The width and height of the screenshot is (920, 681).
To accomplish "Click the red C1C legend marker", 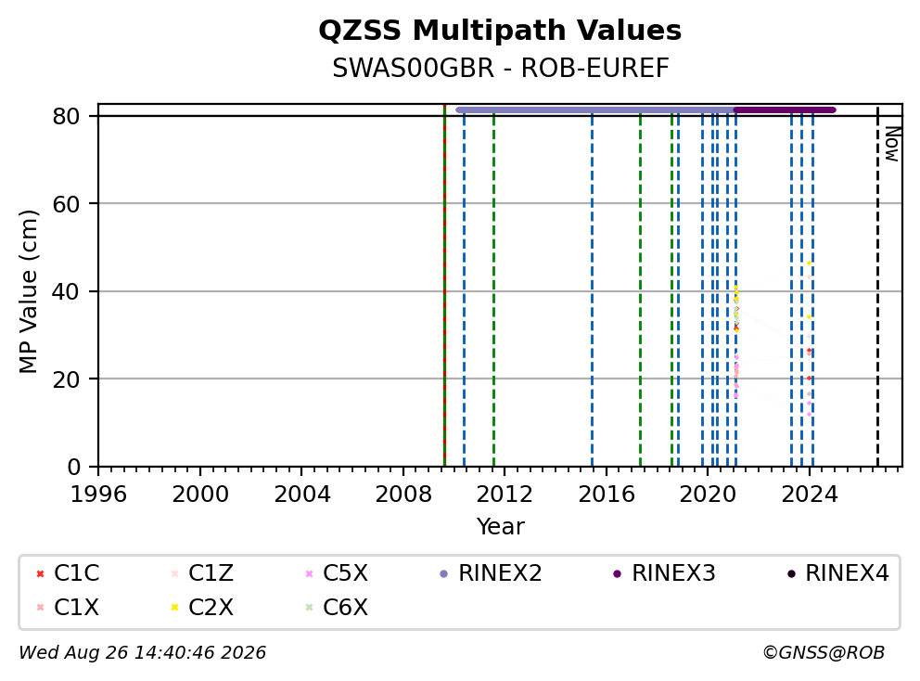I will (x=40, y=573).
